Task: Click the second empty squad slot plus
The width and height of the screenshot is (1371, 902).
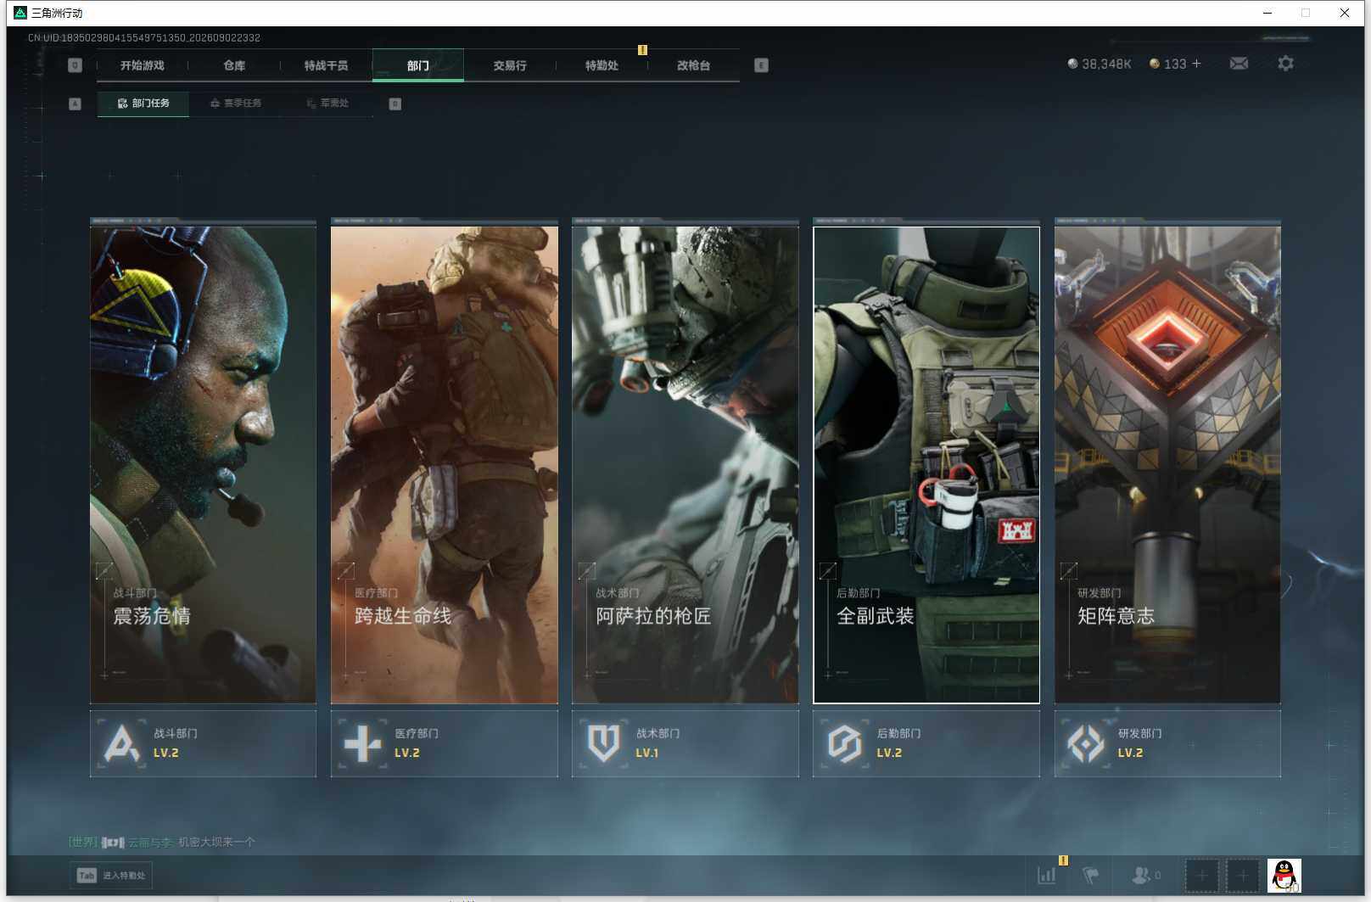Action: click(x=1242, y=875)
